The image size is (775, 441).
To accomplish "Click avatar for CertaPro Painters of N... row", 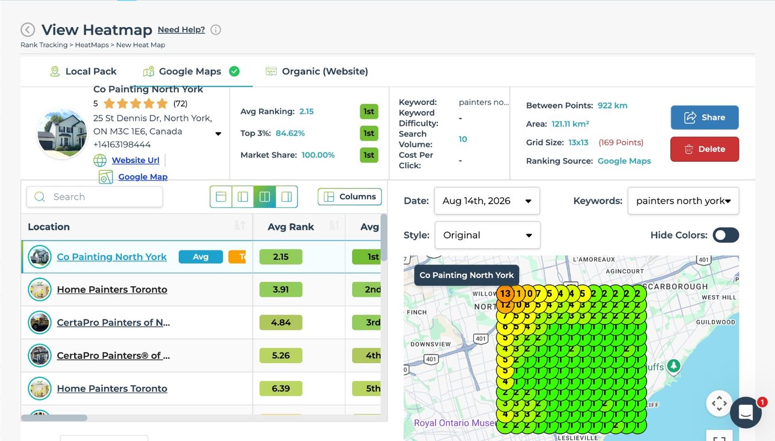I will (40, 323).
